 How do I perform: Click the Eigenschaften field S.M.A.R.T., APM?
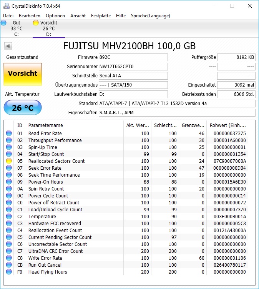tap(177, 113)
